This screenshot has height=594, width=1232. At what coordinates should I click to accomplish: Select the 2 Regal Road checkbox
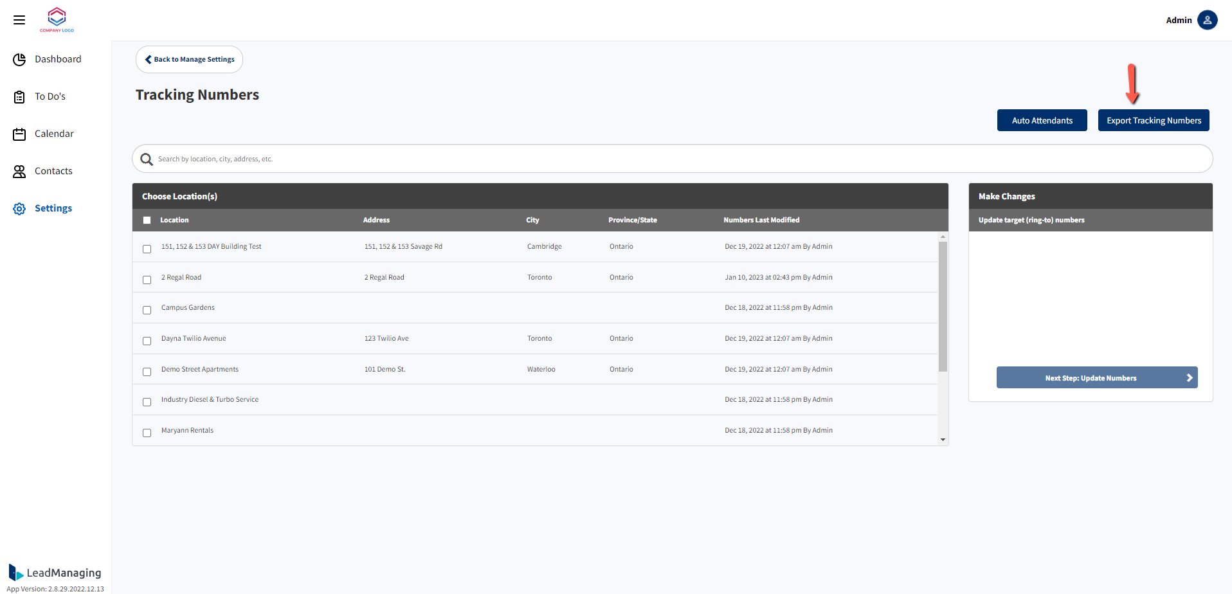point(147,280)
